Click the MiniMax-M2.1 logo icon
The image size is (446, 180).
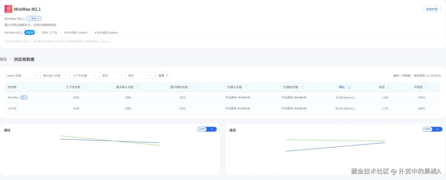coord(8,9)
